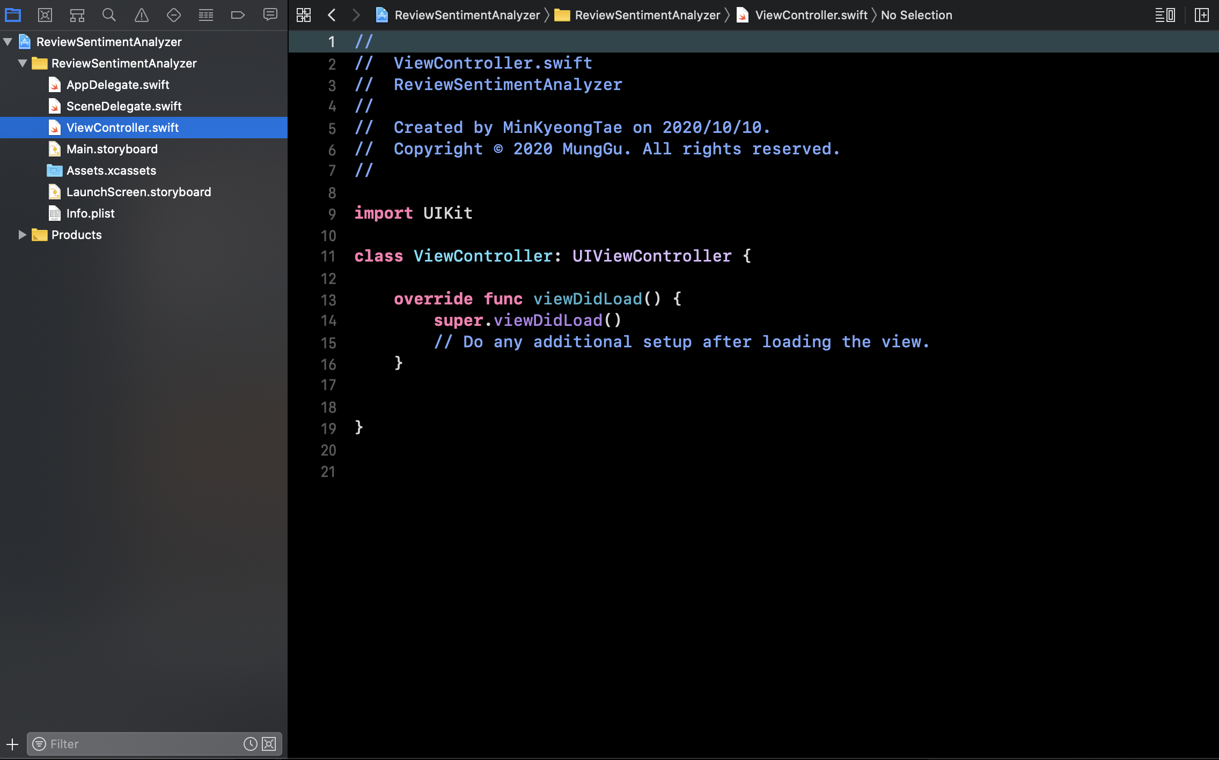Viewport: 1219px width, 760px height.
Task: Open the Debug navigator
Action: pos(206,15)
